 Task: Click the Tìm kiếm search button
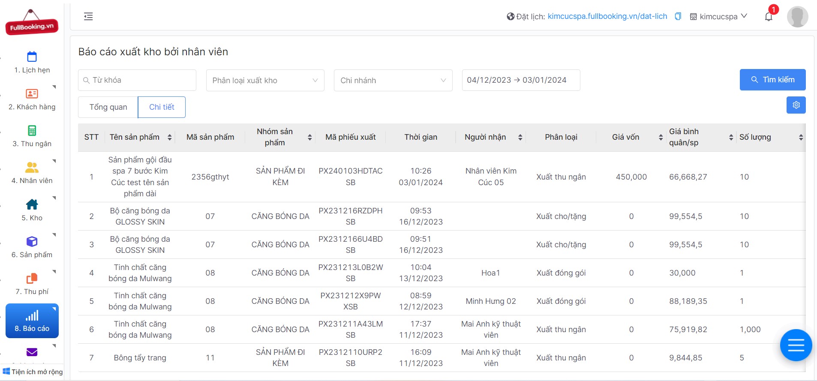772,80
